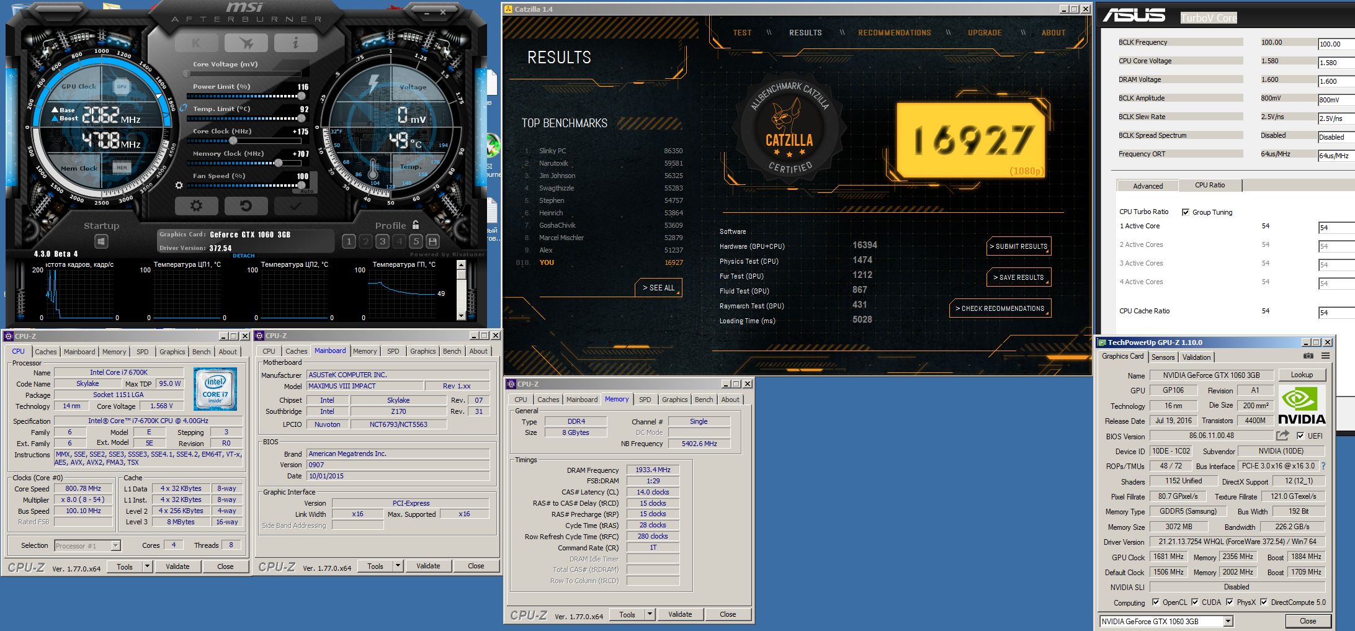Click the Profile lock icon in Afterburner
1355x631 pixels.
(x=416, y=225)
